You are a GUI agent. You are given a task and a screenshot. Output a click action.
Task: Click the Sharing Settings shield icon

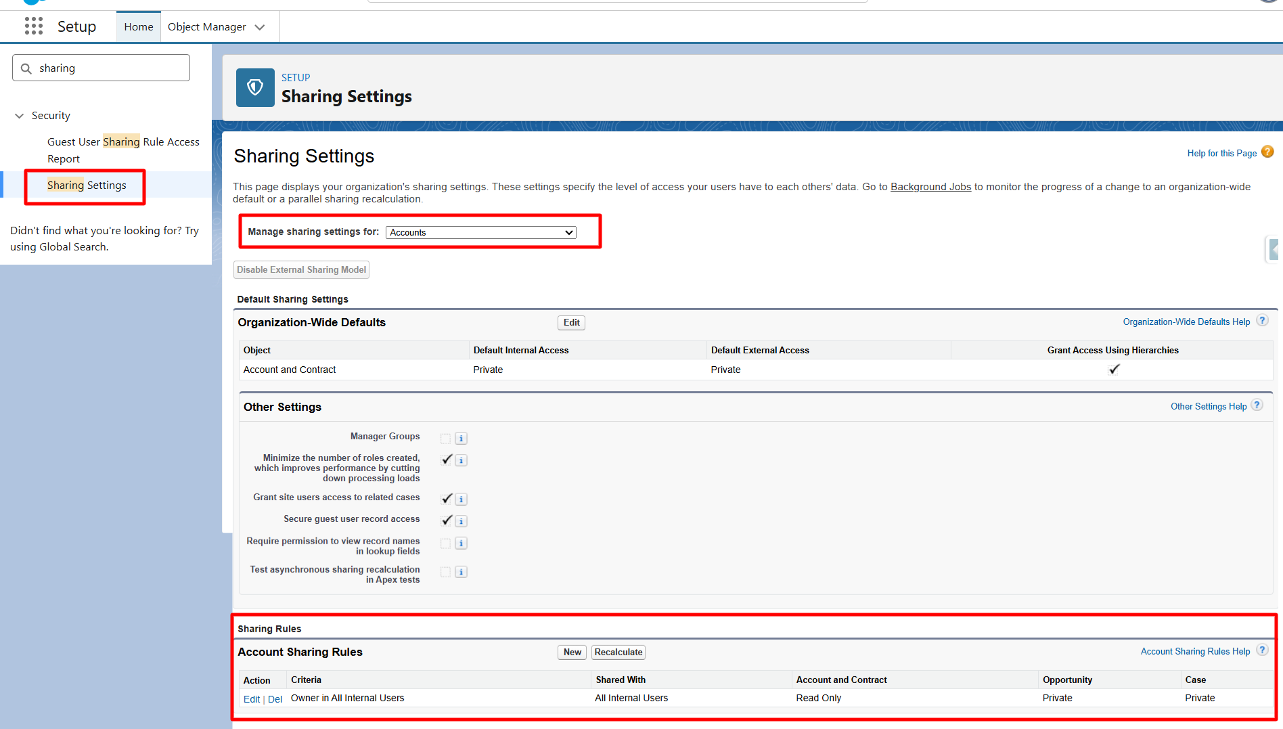pyautogui.click(x=255, y=87)
